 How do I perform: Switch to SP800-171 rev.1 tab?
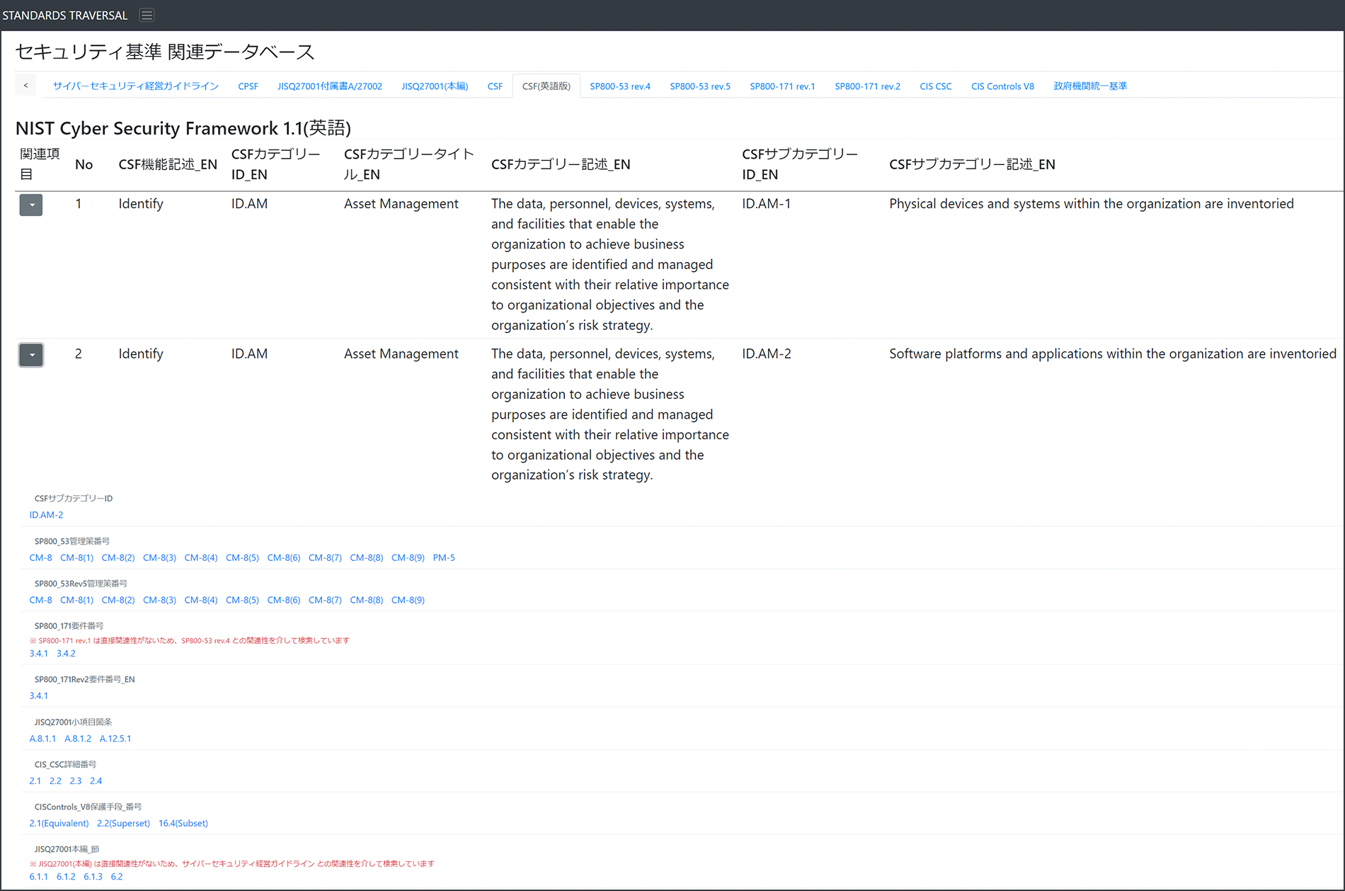click(x=782, y=86)
